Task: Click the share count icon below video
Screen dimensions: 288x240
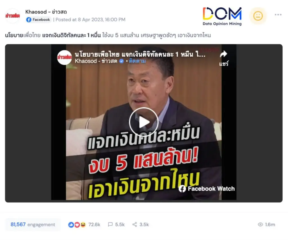Action: click(x=135, y=225)
